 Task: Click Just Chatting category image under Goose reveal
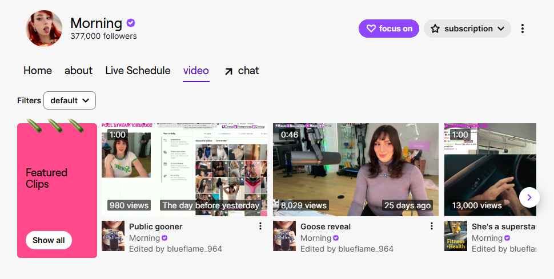pos(284,236)
